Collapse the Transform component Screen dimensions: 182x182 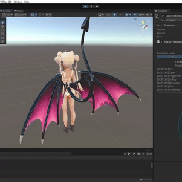pos(155,25)
